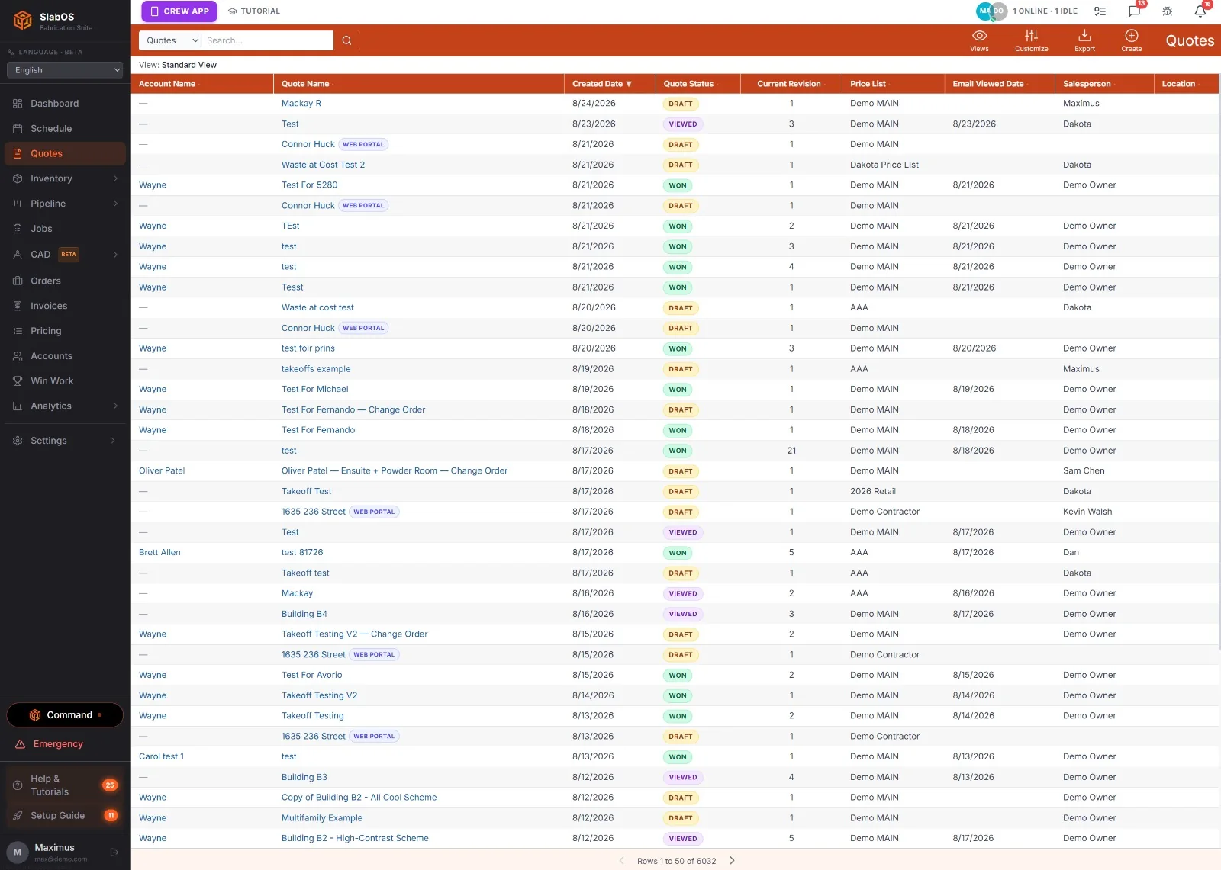Open the takeoffs example quote
This screenshot has height=870, width=1221.
pyautogui.click(x=316, y=369)
